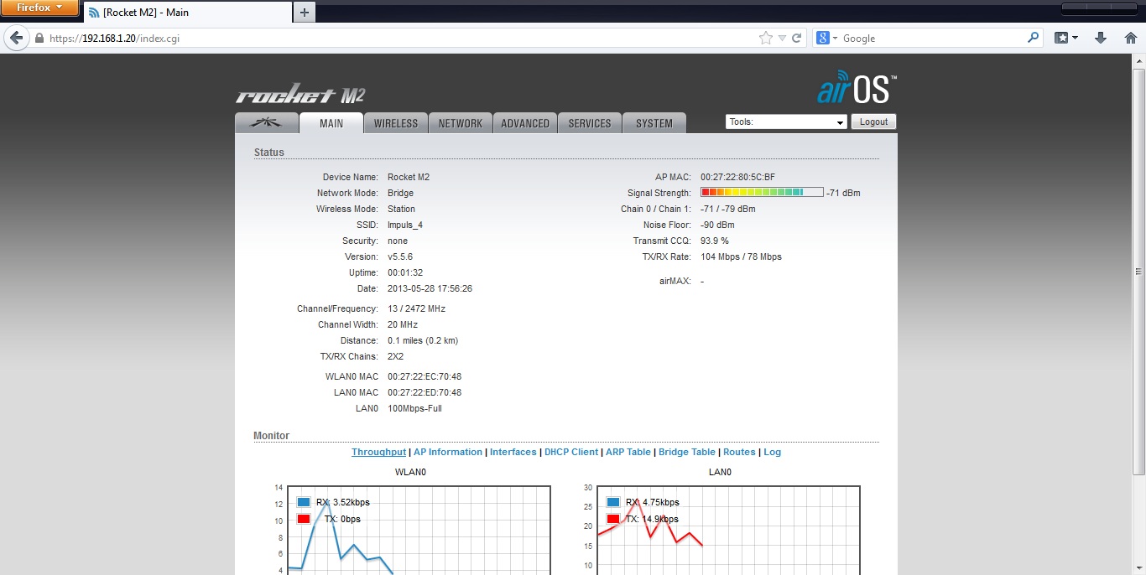Click inside the Google search field

pyautogui.click(x=931, y=38)
